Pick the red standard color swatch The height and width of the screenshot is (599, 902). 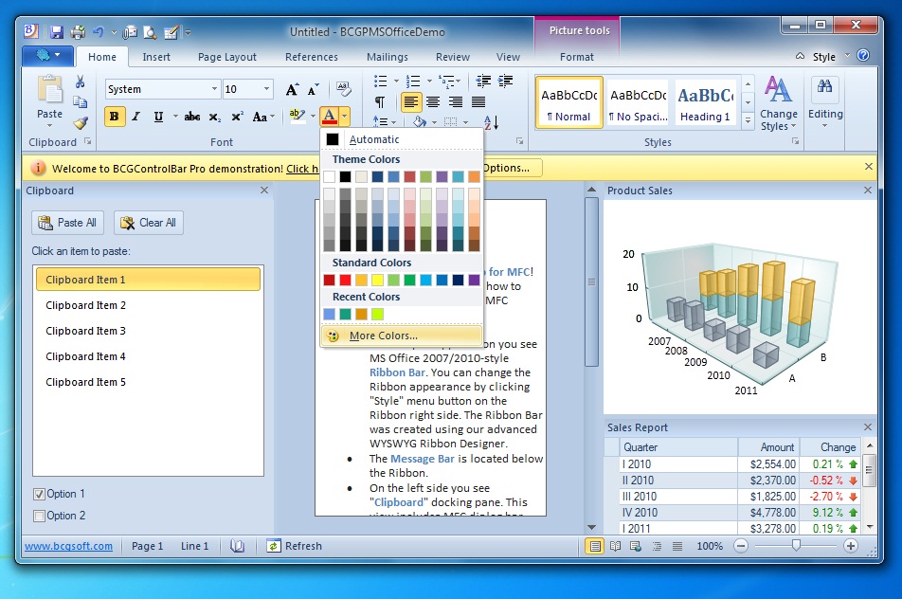(x=345, y=280)
